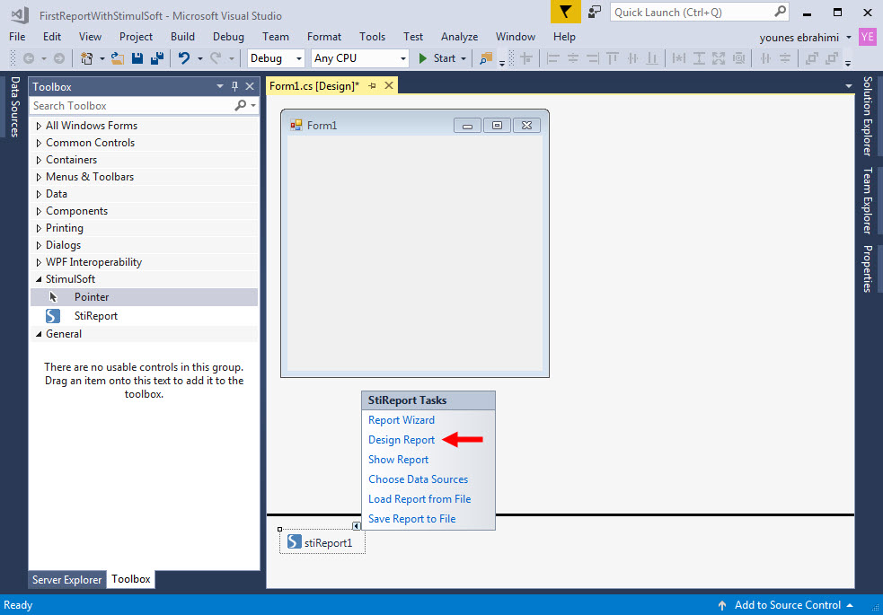Click the Design Report link
Viewport: 883px width, 615px height.
coord(401,439)
